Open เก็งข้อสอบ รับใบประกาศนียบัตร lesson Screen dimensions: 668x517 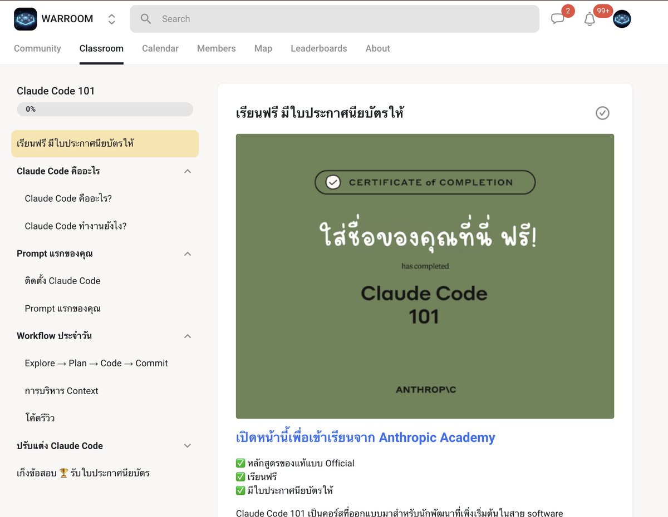tap(83, 473)
